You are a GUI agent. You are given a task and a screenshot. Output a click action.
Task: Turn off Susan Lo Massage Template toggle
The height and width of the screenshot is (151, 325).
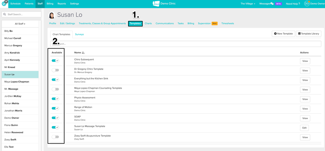[x=55, y=127]
